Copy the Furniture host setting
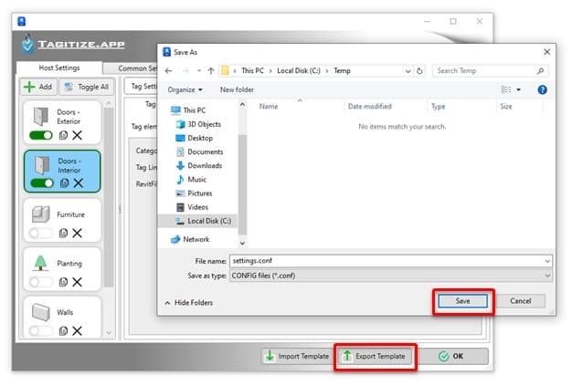The image size is (572, 386). [63, 233]
